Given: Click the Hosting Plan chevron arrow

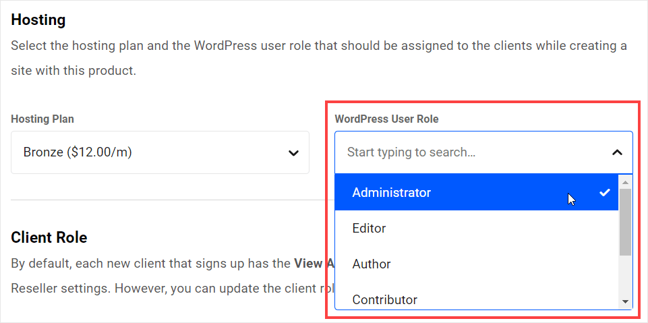Looking at the screenshot, I should 293,153.
